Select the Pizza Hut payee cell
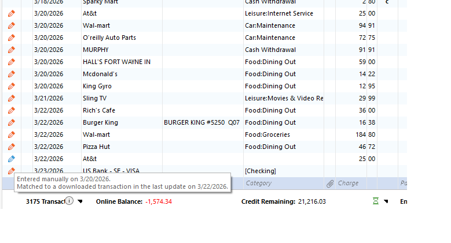 pos(96,147)
